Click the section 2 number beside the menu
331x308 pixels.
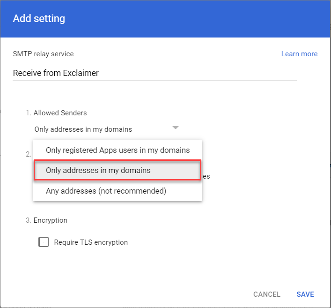(x=28, y=154)
